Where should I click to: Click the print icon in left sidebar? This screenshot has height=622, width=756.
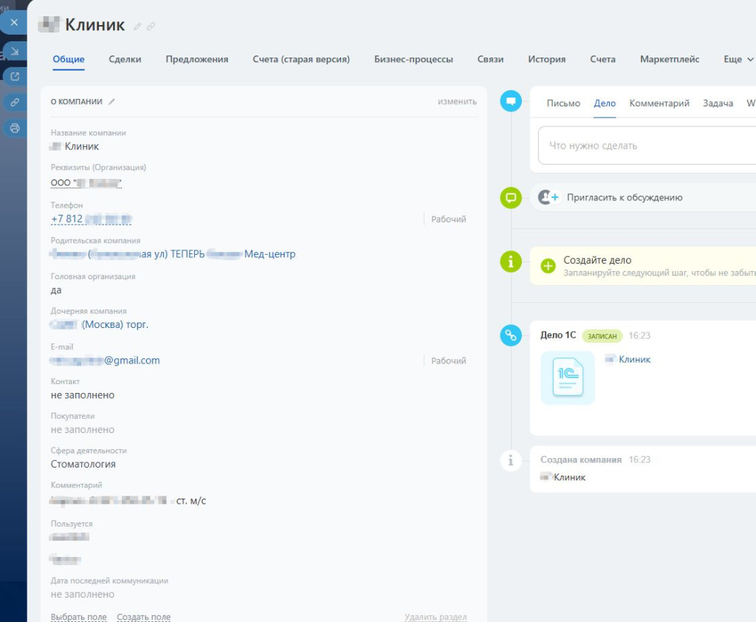15,128
